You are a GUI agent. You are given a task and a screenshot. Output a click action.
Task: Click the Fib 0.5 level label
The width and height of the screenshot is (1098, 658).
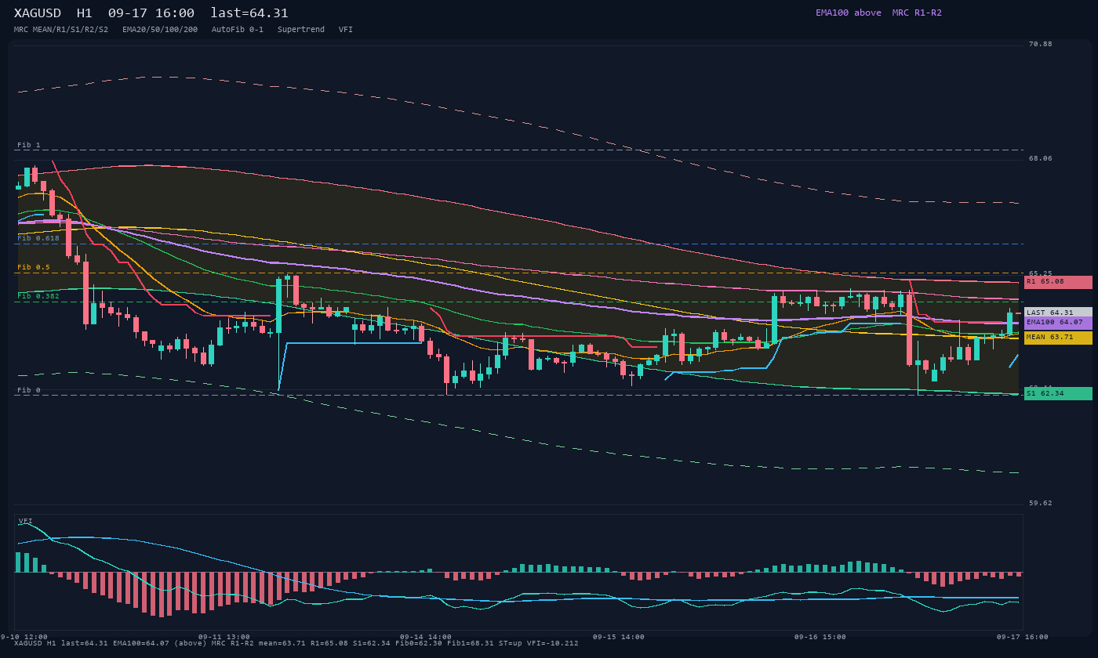click(x=34, y=267)
